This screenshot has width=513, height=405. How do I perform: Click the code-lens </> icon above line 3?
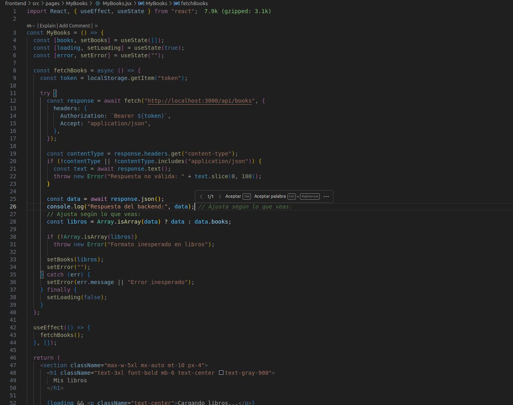pos(29,26)
